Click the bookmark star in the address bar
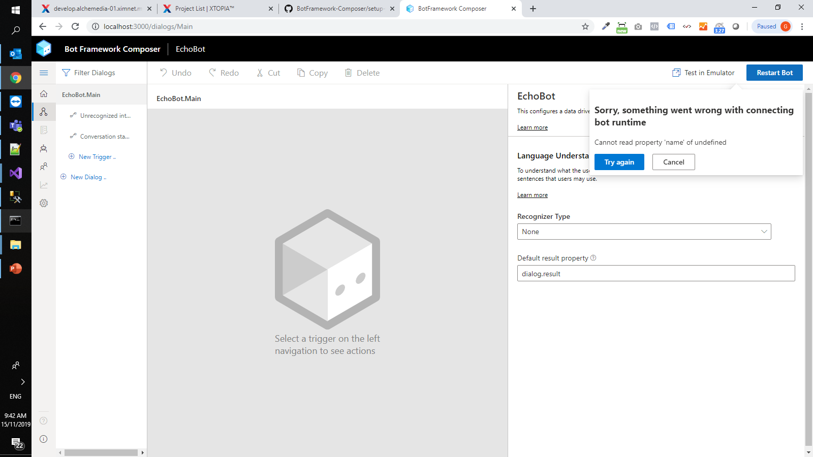 [585, 26]
